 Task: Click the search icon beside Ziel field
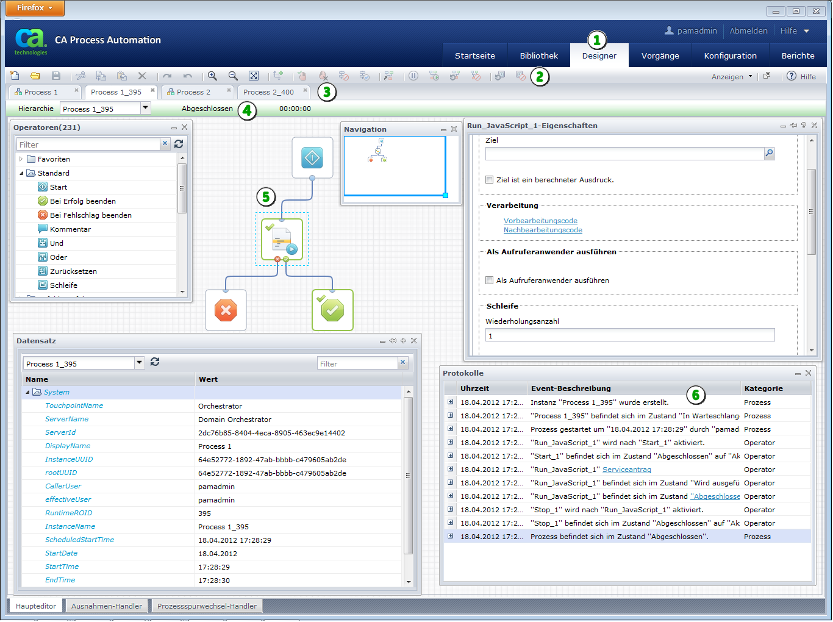(770, 154)
